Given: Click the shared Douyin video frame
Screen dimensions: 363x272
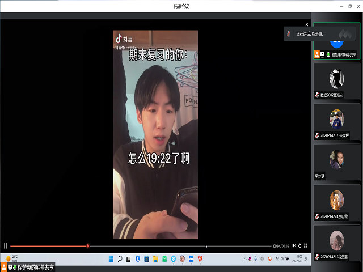Looking at the screenshot, I should (155, 135).
